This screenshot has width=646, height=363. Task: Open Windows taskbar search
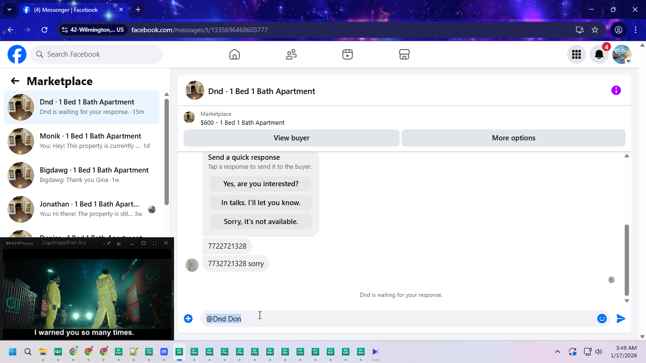tap(28, 352)
